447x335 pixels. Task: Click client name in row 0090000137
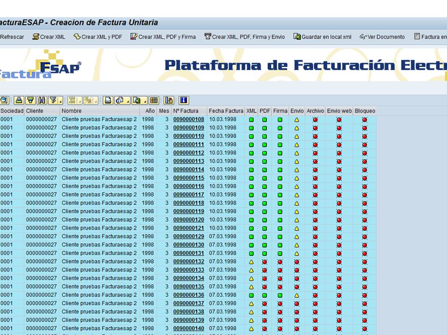click(x=99, y=303)
